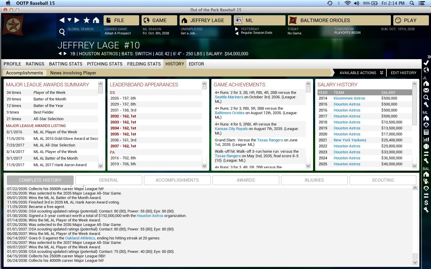
Task: Open the Kissimmee Astros salary link
Action: point(349,98)
